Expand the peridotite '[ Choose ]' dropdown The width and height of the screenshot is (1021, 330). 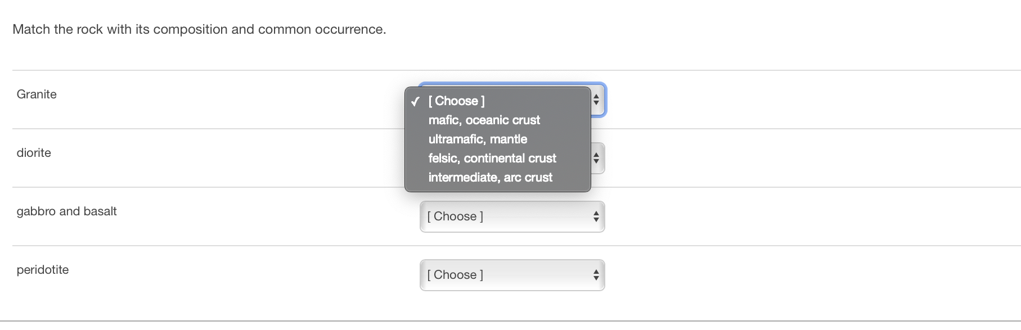511,275
